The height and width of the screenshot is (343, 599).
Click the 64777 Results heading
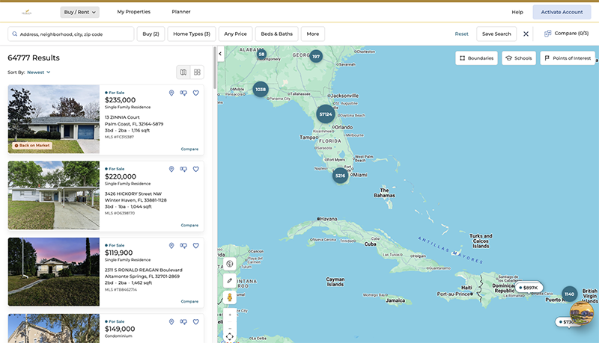34,58
